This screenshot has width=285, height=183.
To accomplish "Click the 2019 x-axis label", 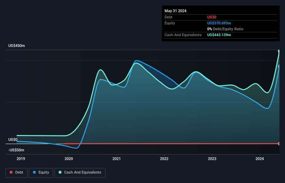I will tap(21, 159).
